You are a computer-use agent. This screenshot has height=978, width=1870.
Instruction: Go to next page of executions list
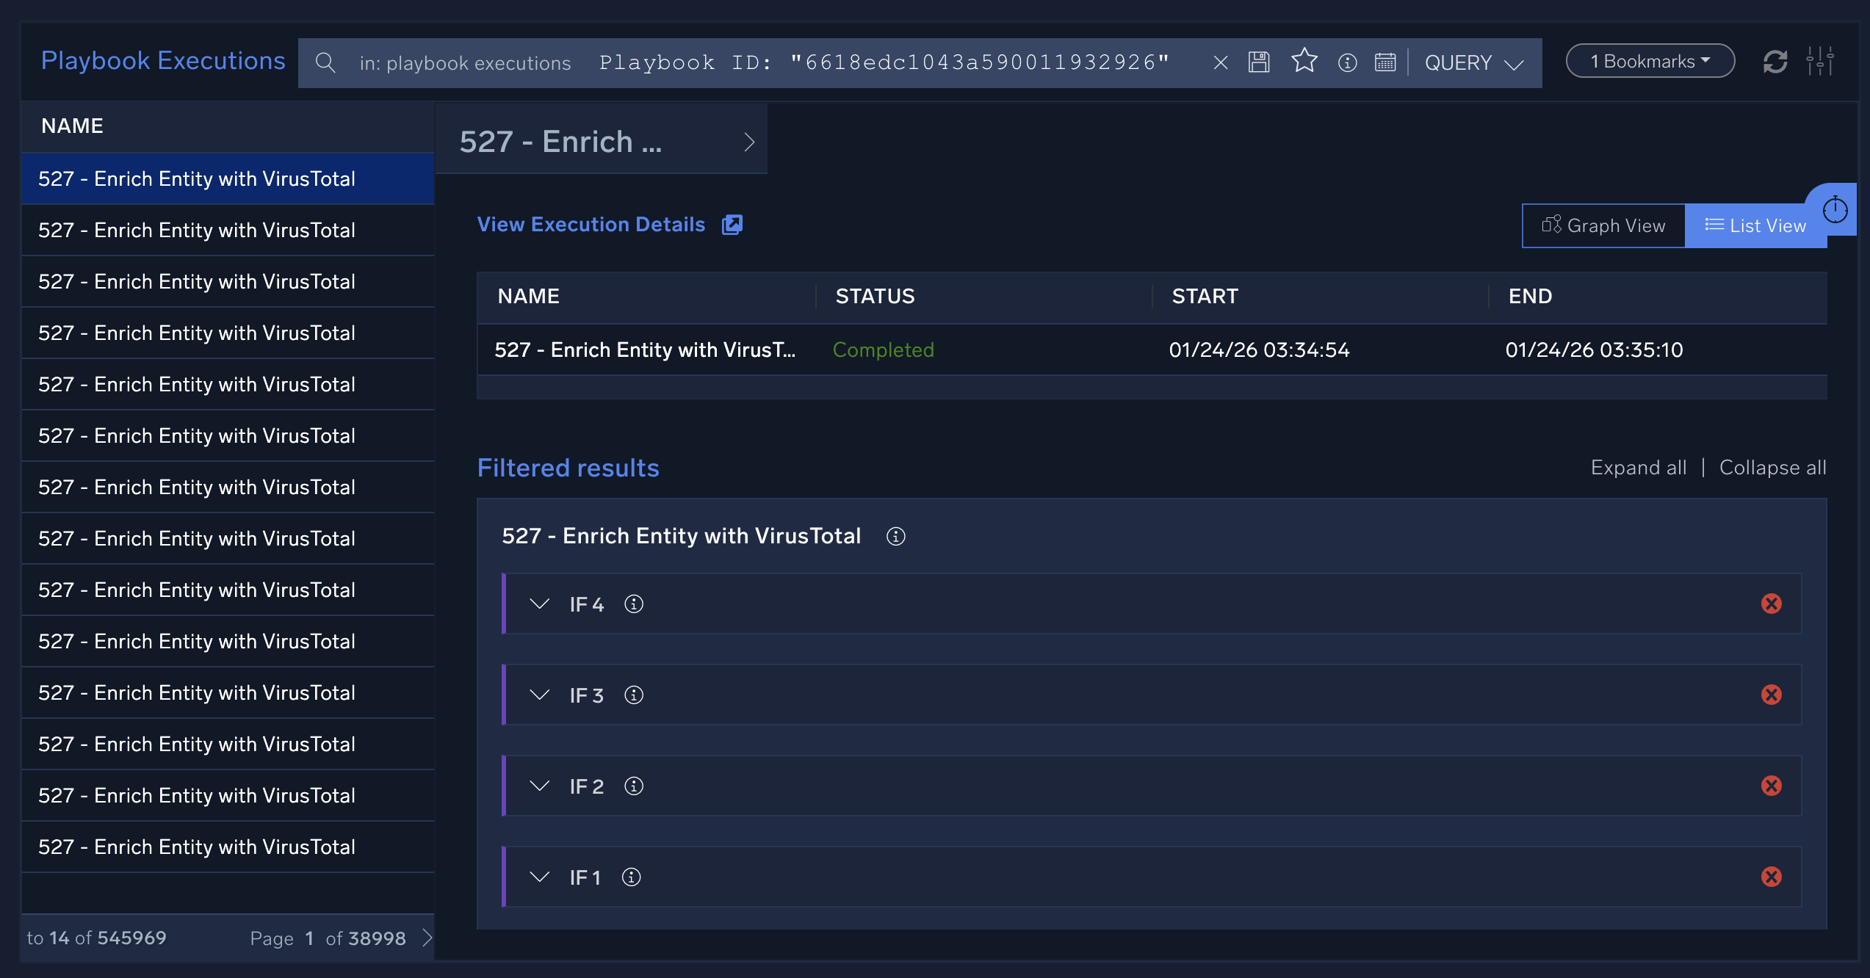[x=427, y=938]
